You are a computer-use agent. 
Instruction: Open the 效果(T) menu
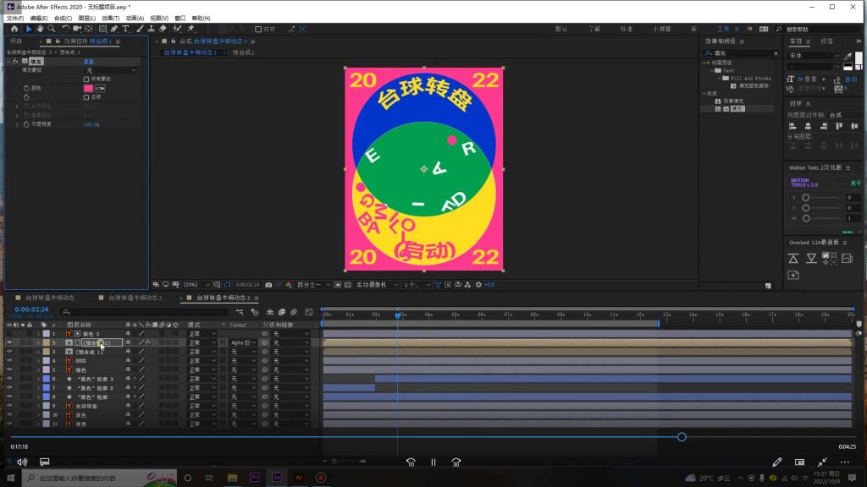(110, 18)
